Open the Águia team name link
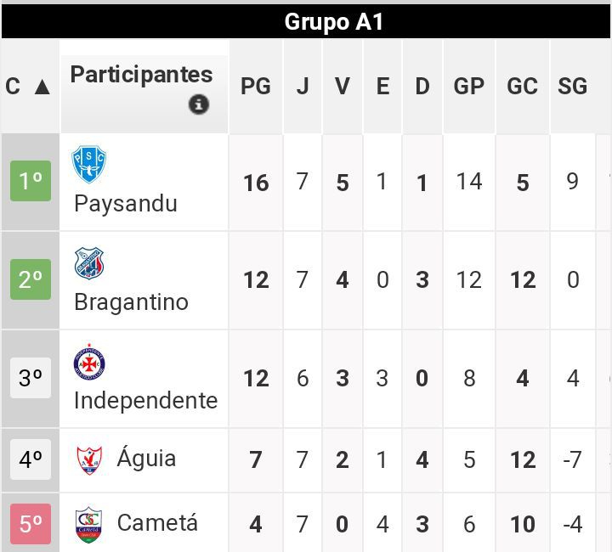This screenshot has height=552, width=612. coord(146,459)
